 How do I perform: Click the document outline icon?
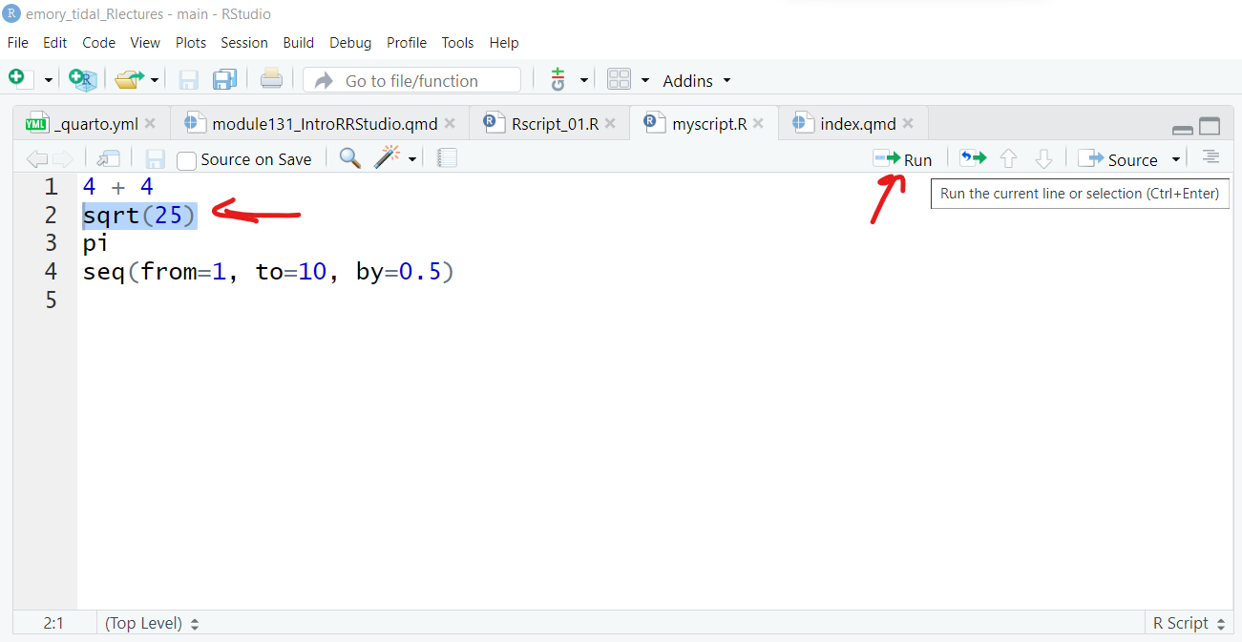point(1210,157)
